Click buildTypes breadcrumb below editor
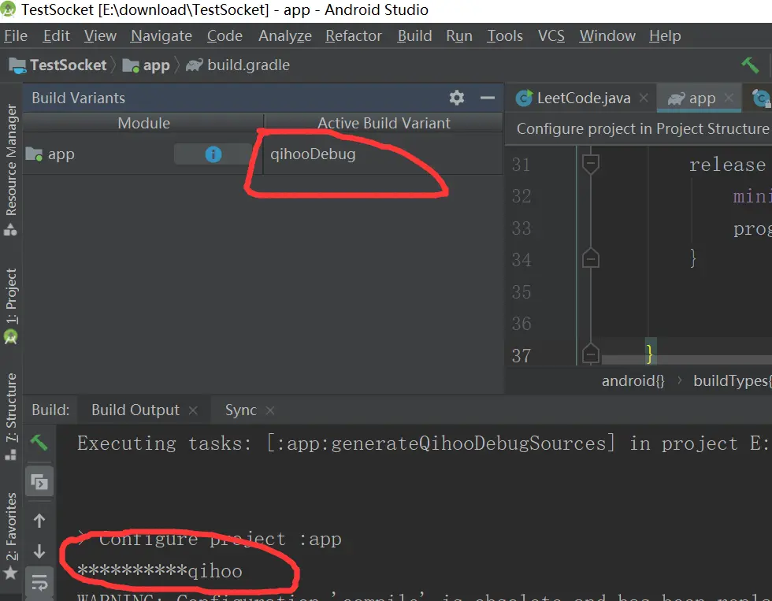Screen dimensions: 772x601 (x=732, y=381)
